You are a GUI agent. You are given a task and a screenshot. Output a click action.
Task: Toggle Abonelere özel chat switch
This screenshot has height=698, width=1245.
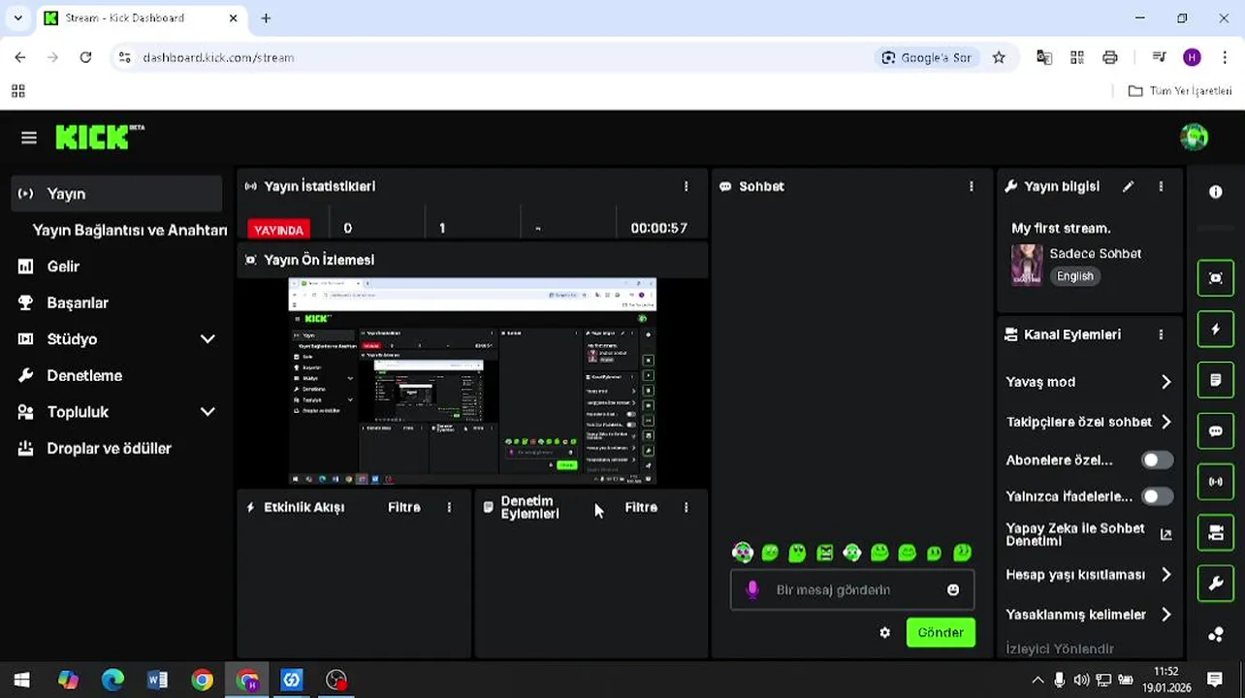(x=1157, y=460)
